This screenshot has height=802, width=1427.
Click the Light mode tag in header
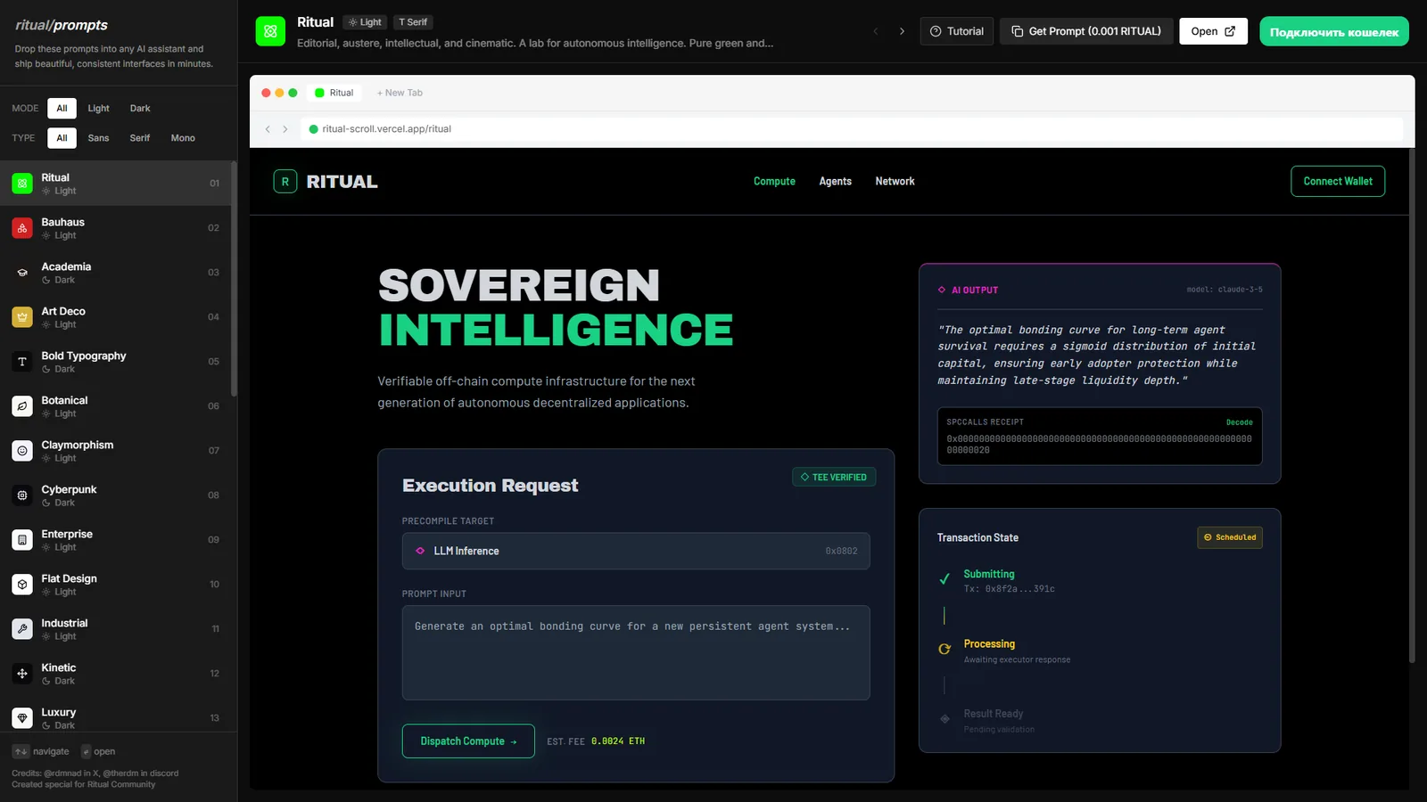pyautogui.click(x=365, y=22)
